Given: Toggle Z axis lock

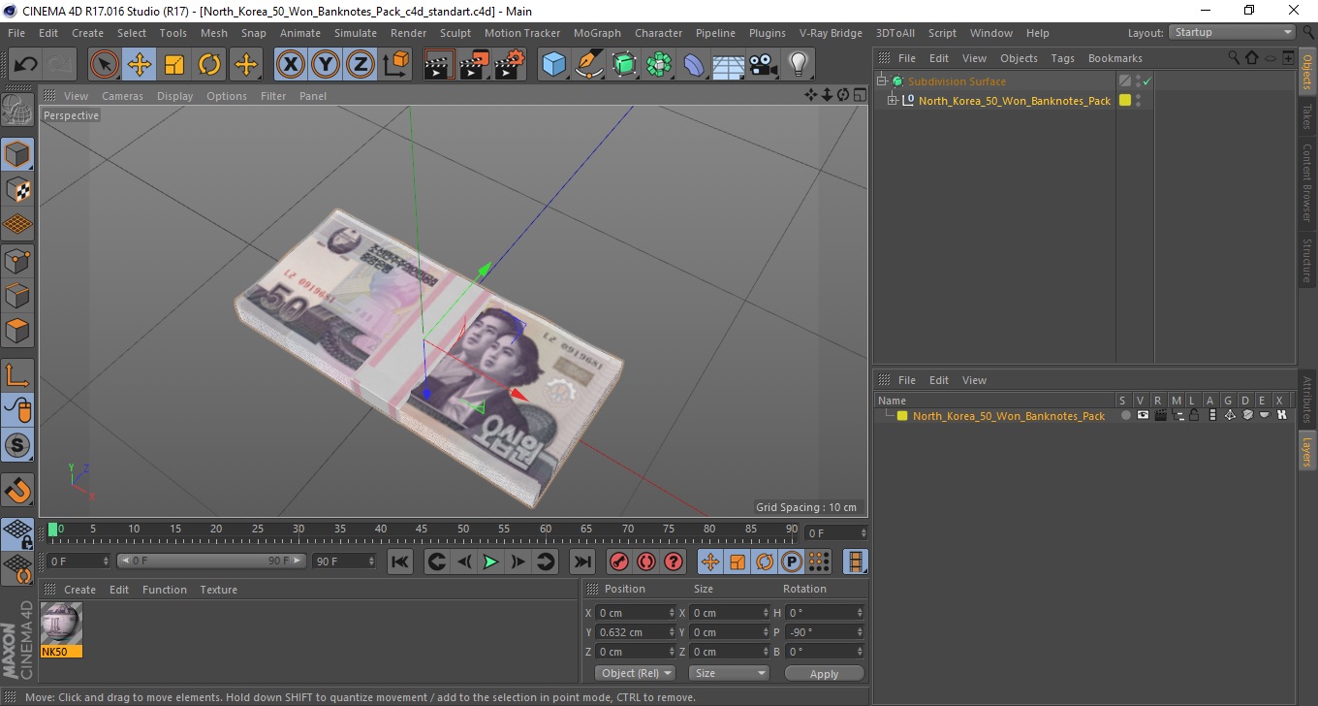Looking at the screenshot, I should coord(361,65).
